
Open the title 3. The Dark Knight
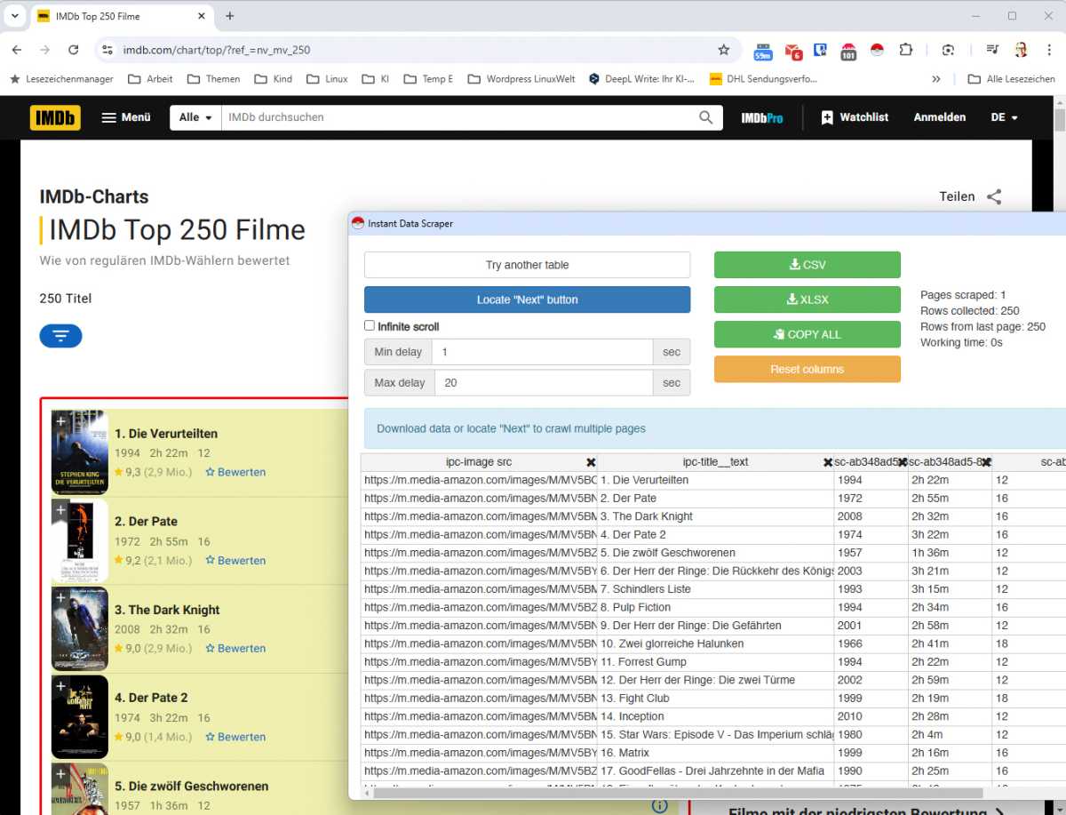[167, 610]
